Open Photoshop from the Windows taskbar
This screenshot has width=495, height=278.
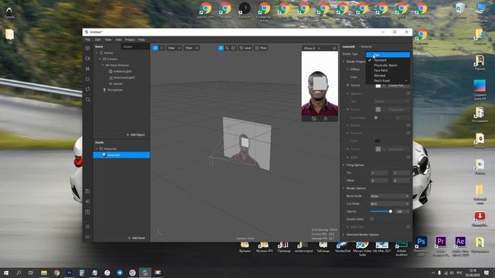(x=69, y=273)
